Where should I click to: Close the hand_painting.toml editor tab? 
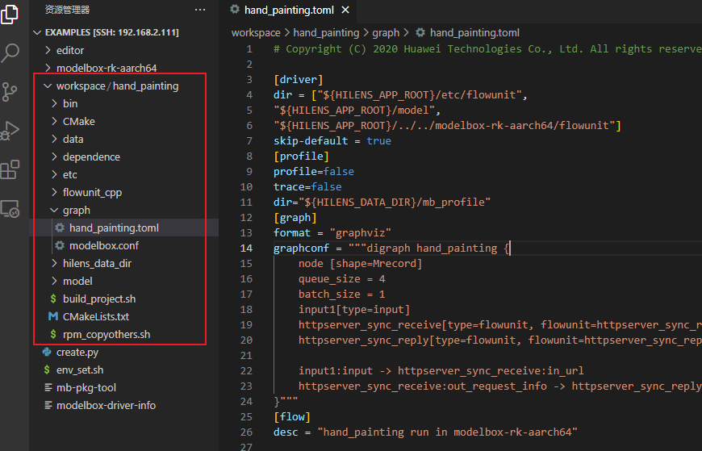pyautogui.click(x=345, y=10)
